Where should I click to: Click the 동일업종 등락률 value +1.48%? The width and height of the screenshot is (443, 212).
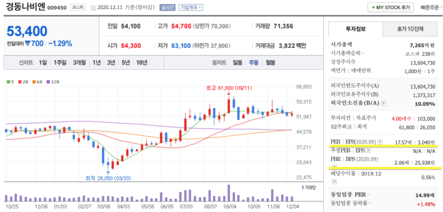tap(426, 203)
